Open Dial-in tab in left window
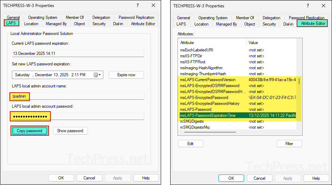Image resolution: width=332 pixels, height=185 pixels. coord(118,24)
